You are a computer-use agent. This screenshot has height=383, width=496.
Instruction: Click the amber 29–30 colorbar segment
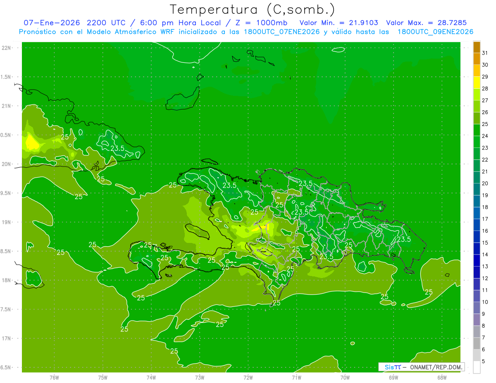point(477,71)
